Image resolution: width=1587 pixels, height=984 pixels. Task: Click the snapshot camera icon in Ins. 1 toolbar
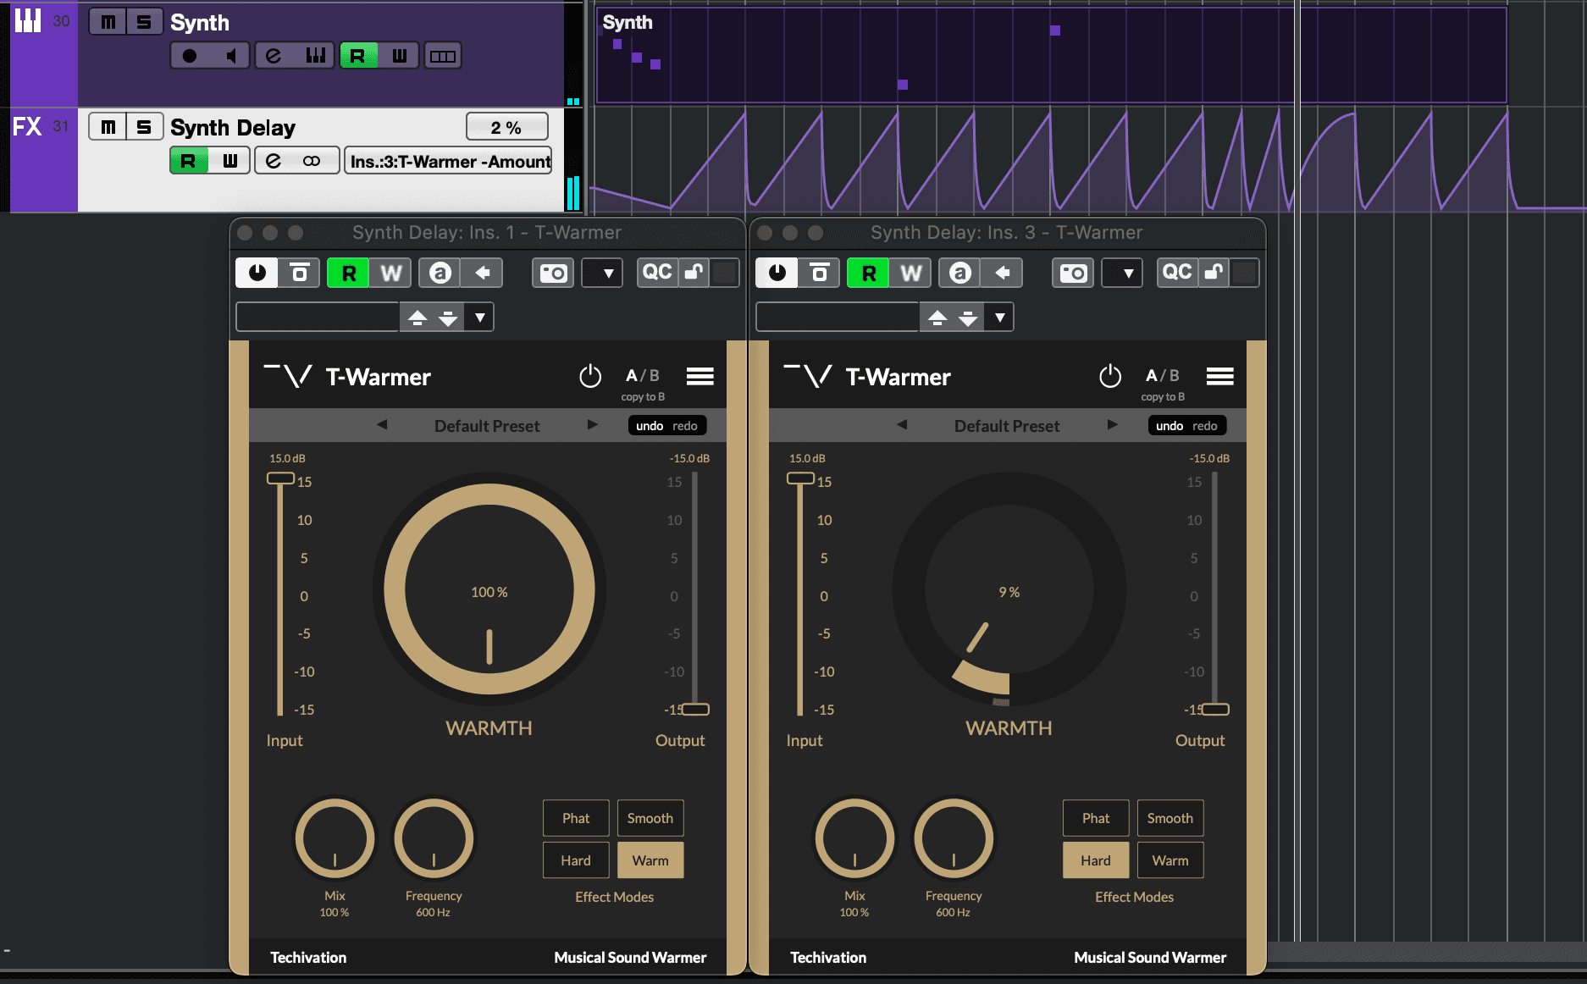click(x=552, y=273)
